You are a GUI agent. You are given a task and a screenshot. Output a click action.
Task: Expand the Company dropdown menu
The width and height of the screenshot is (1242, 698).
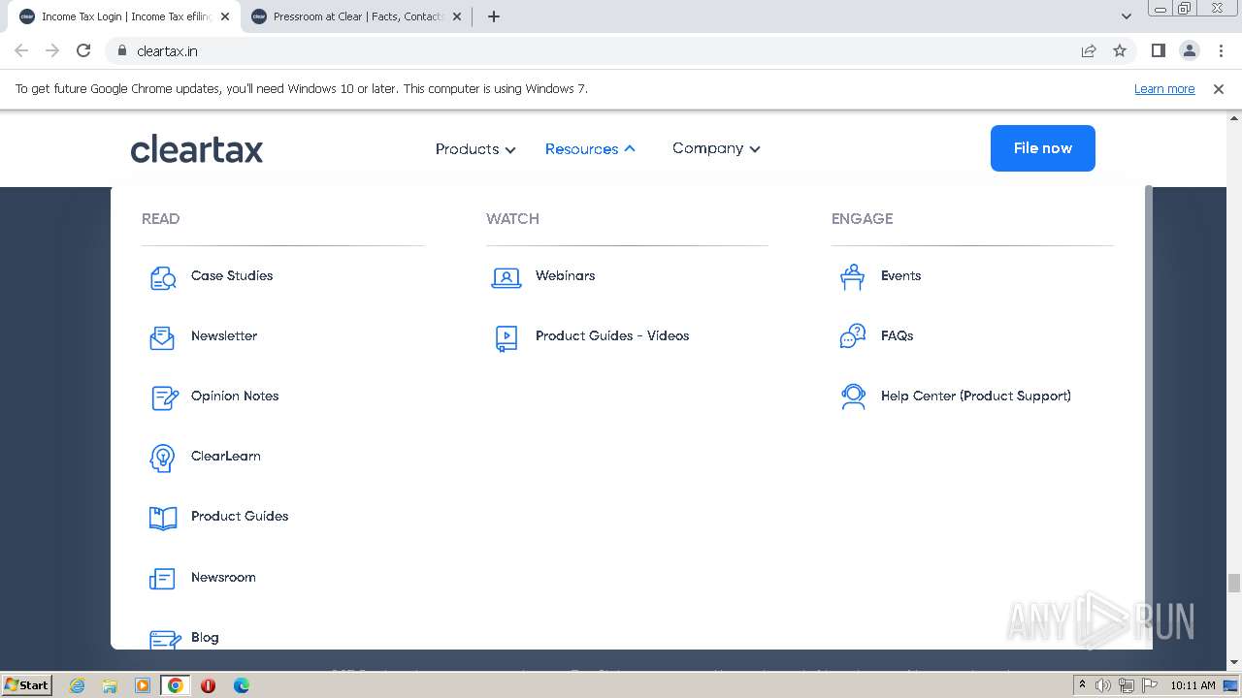tap(716, 148)
